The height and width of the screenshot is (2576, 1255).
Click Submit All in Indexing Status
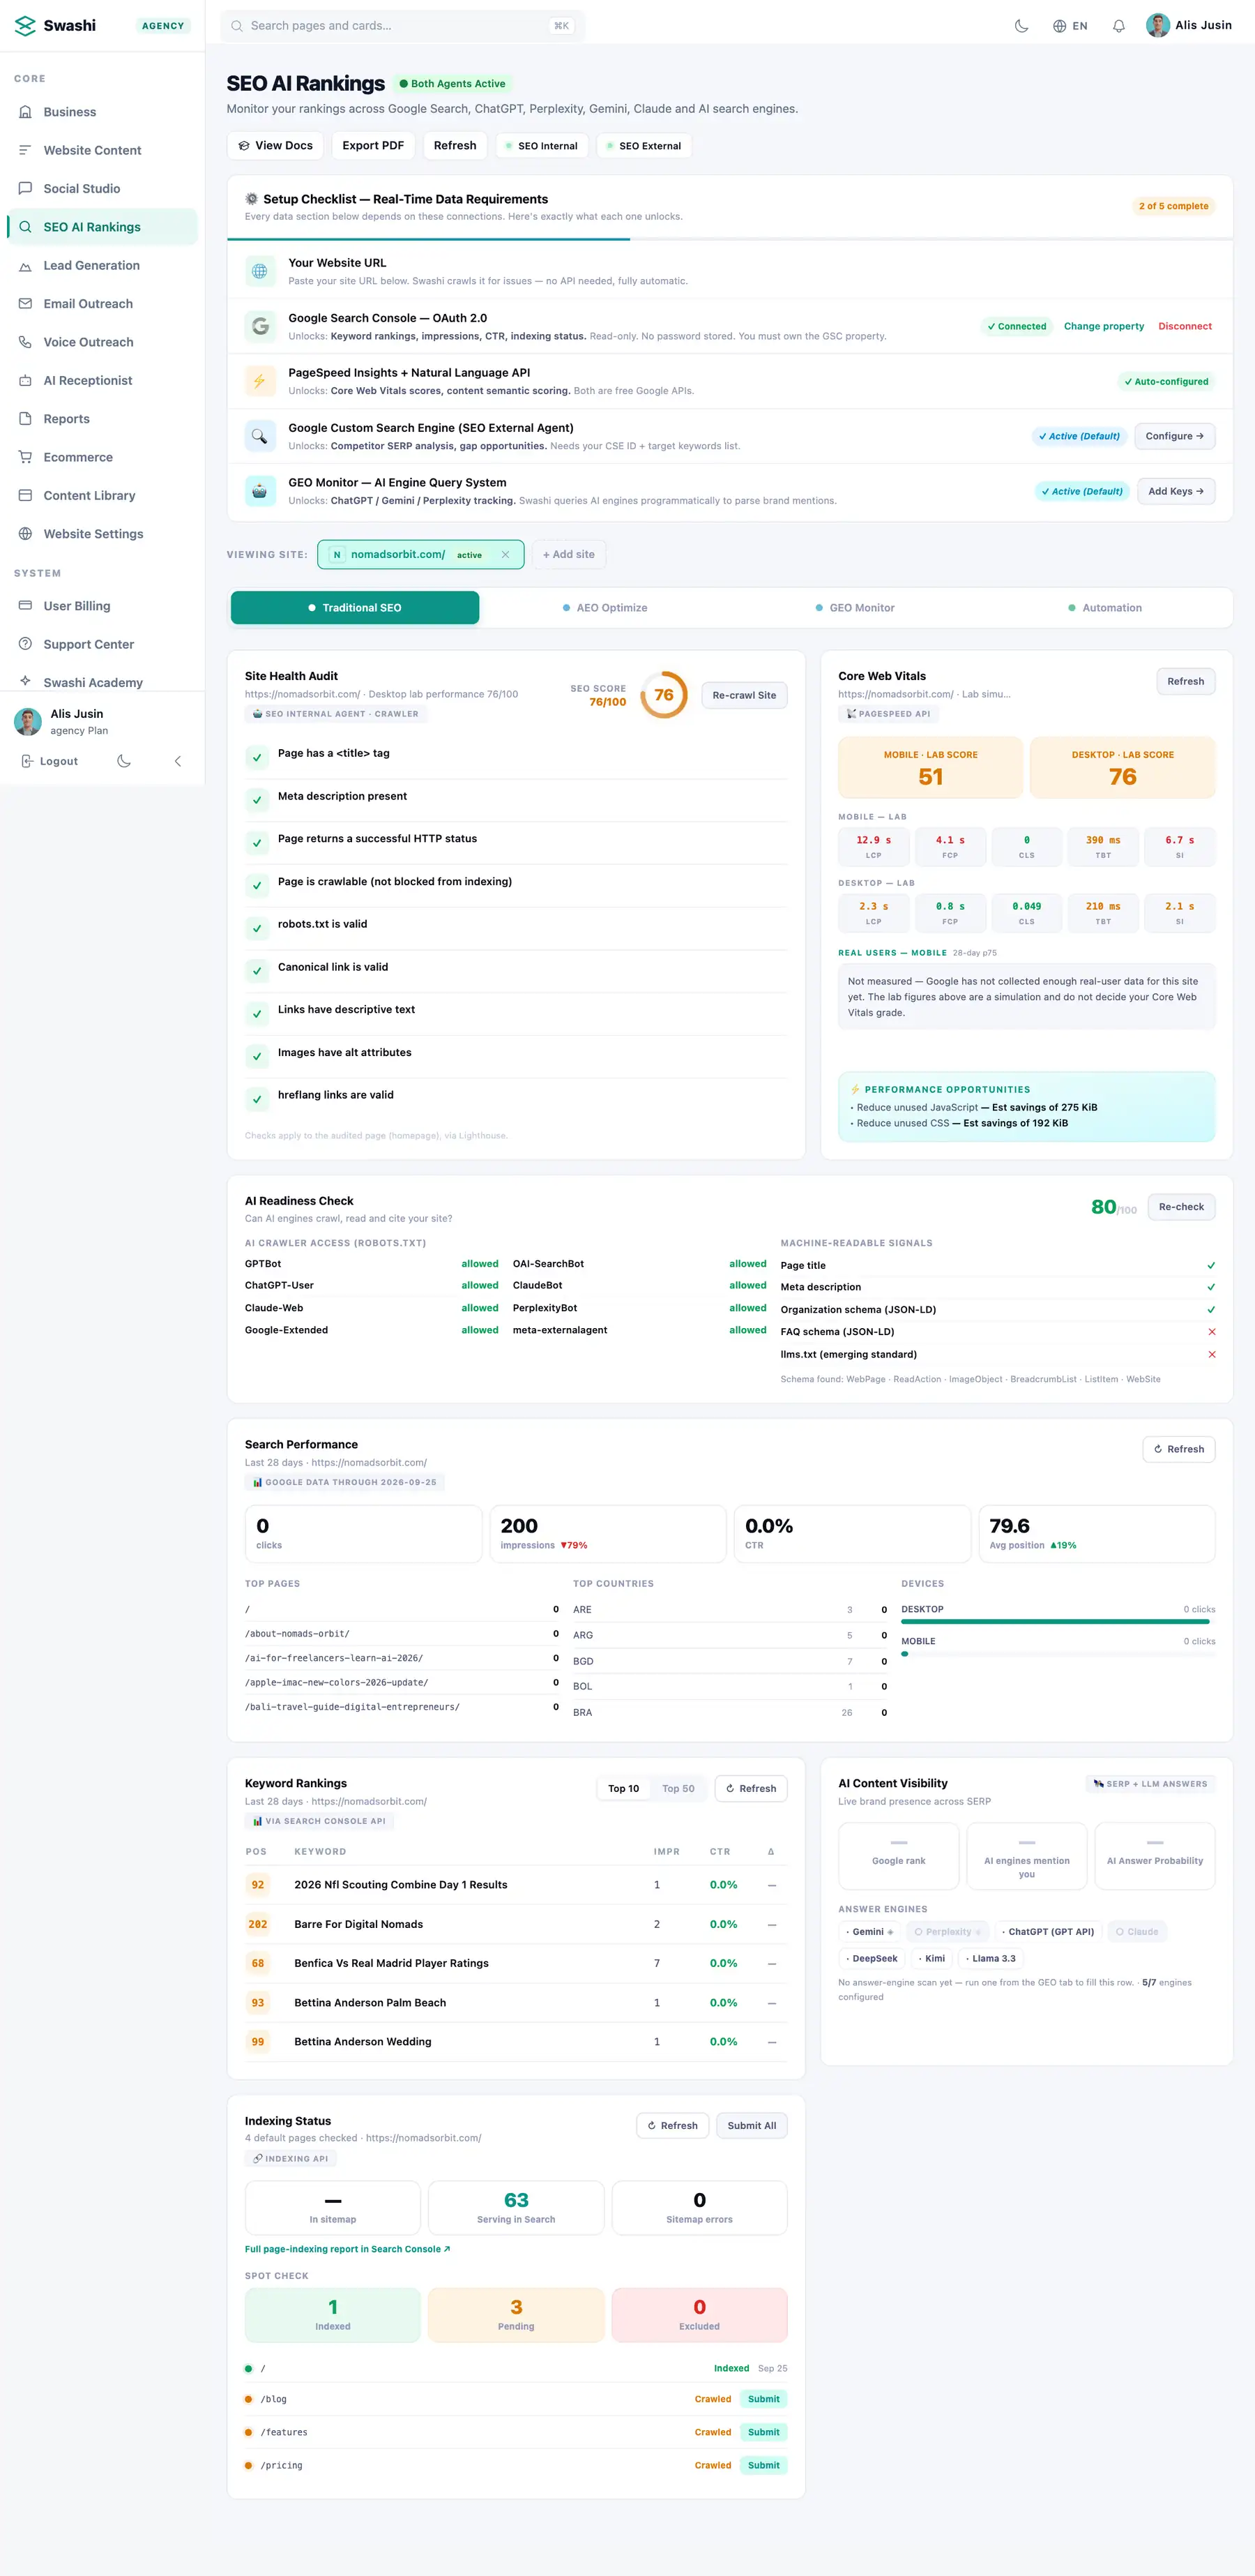752,2126
